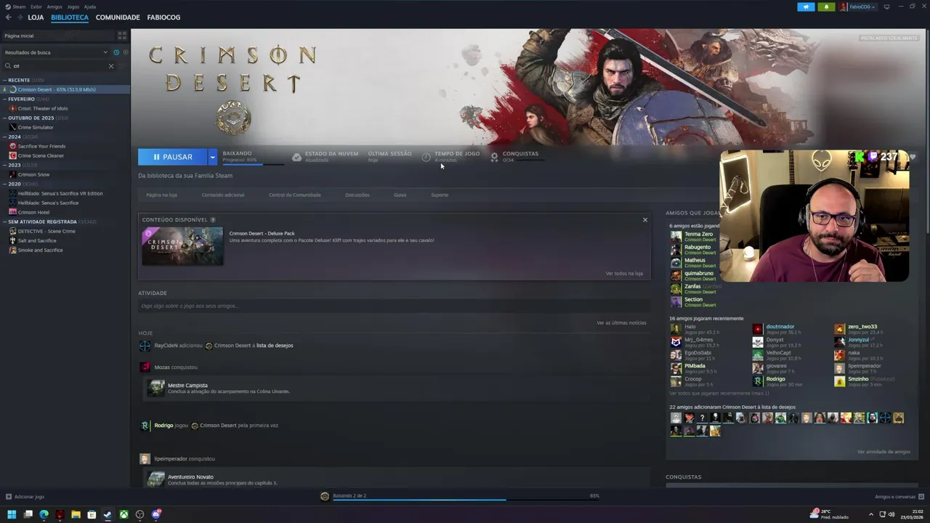Click the library search field
930x523 pixels.
[58, 66]
